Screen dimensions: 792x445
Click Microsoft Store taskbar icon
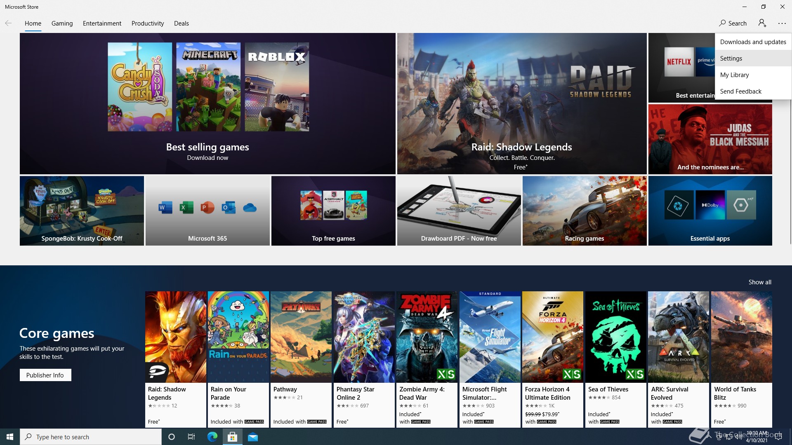233,437
